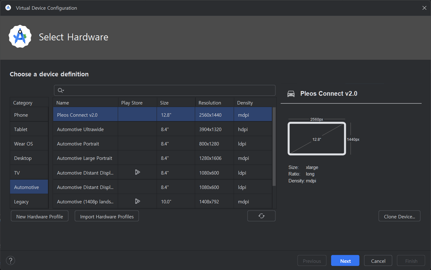431x270 pixels.
Task: Click the Play Store icon for Automotive (1408p landscape)
Action: coord(137,201)
